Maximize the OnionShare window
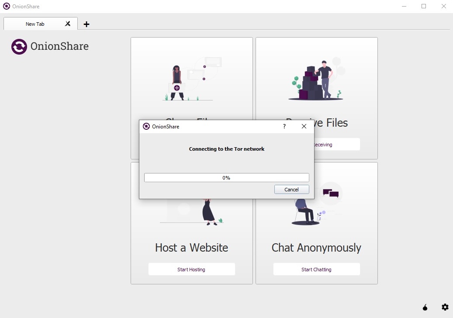Viewport: 453px width, 318px height. coord(424,6)
